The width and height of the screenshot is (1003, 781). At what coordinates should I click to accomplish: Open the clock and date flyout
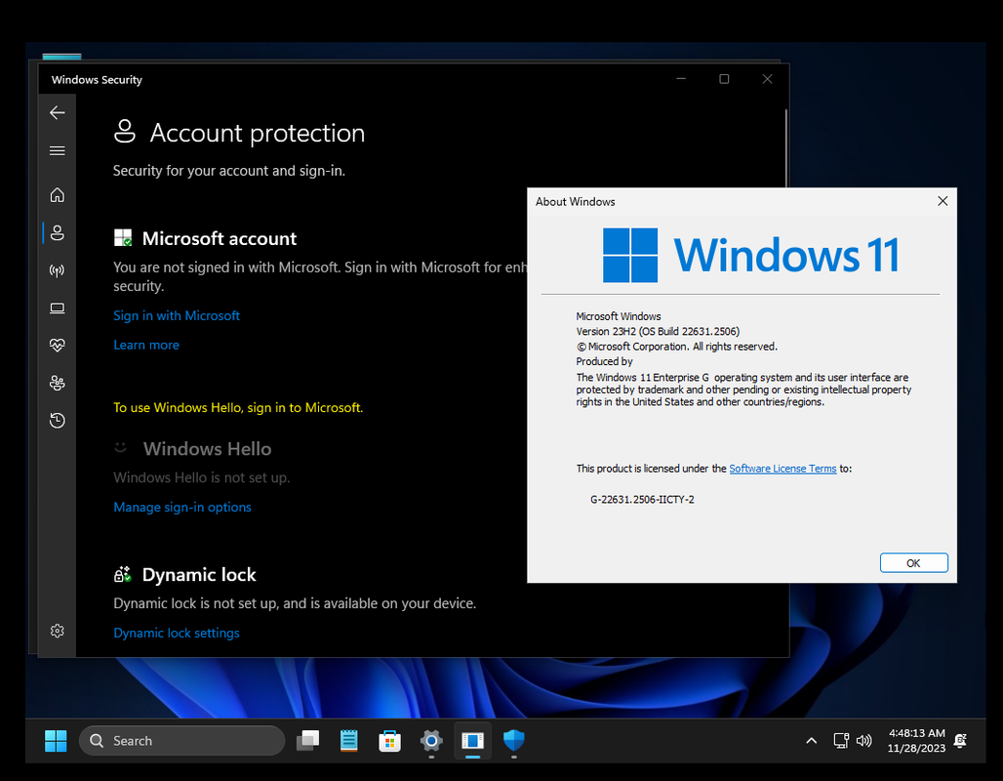[916, 741]
